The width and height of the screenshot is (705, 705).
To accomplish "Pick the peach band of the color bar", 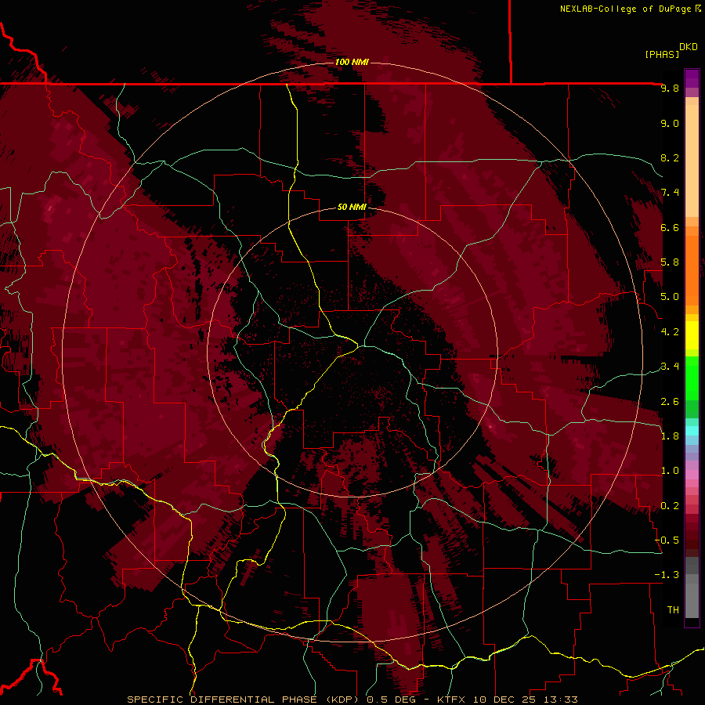I will coord(692,161).
